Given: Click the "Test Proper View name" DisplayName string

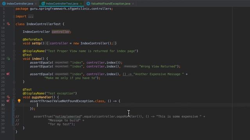Looking at the screenshot, I should point(91,51).
